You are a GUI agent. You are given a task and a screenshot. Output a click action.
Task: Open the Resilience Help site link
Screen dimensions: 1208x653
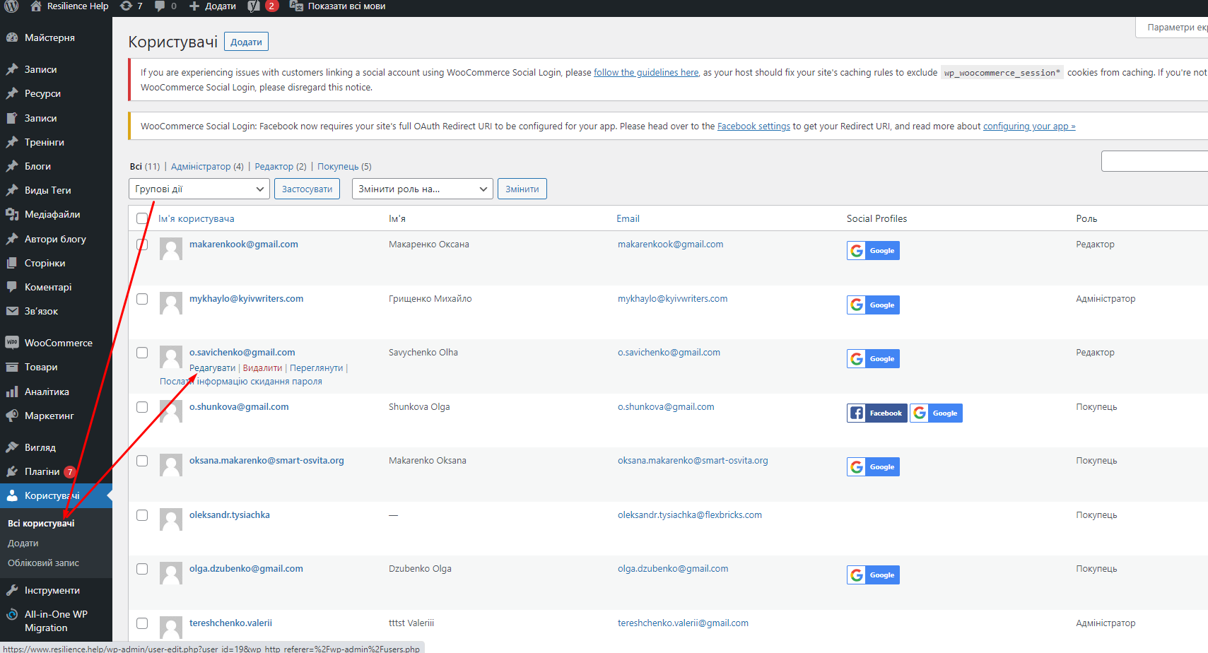point(69,6)
